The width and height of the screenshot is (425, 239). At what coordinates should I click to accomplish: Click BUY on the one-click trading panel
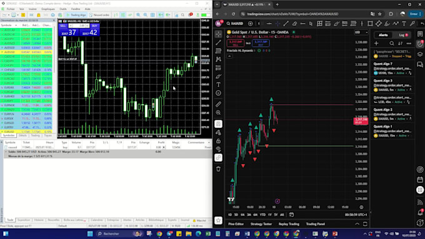94,26
